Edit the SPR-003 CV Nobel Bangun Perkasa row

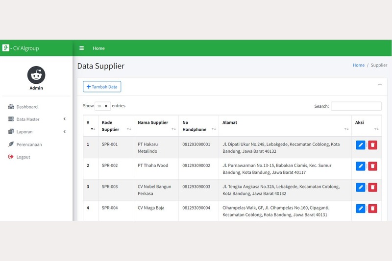[361, 188]
